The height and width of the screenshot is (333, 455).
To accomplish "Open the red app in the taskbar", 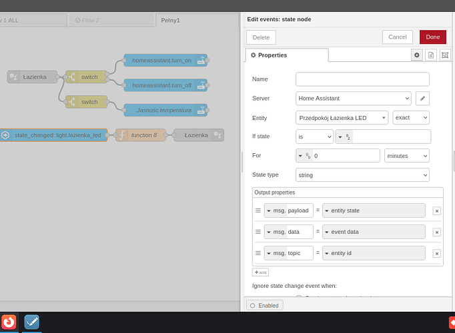I will [x=9, y=322].
